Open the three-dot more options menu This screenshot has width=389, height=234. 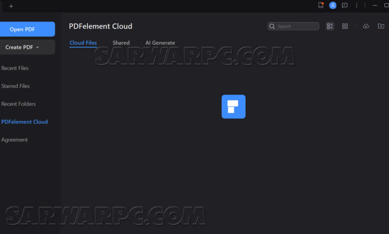[x=357, y=5]
